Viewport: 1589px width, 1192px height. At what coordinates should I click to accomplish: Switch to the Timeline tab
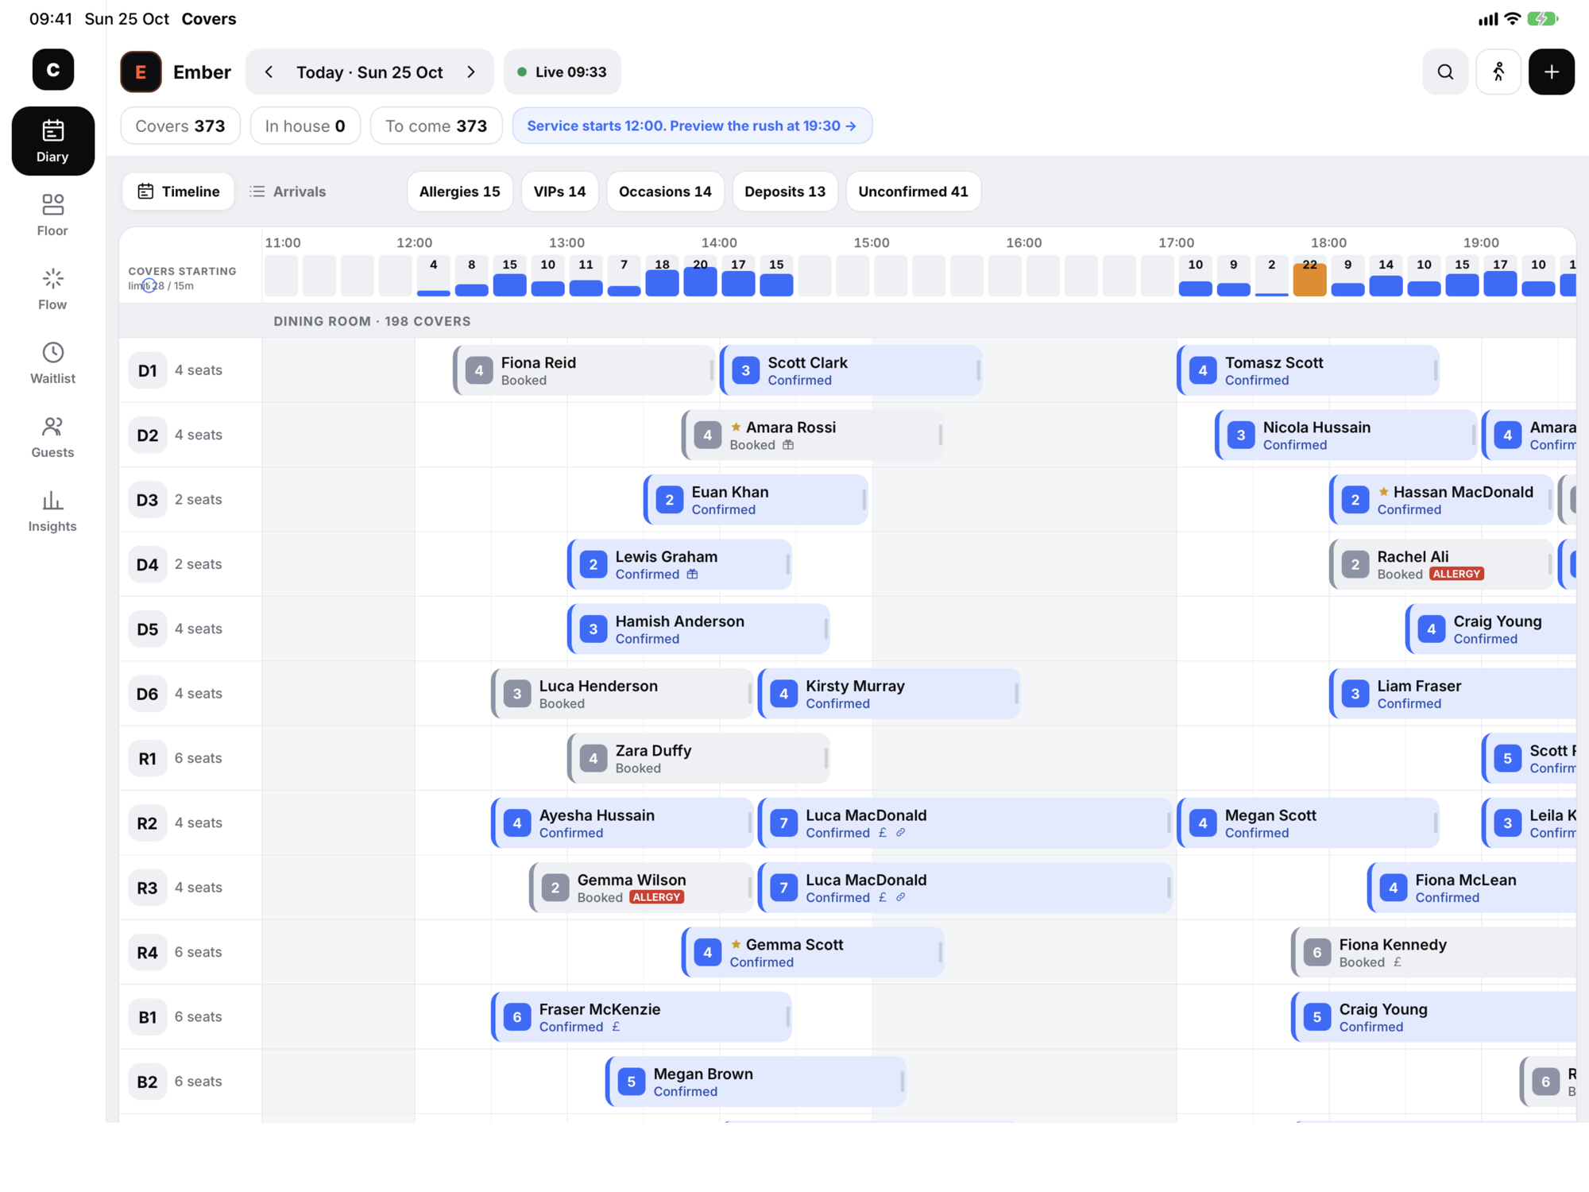coord(179,192)
